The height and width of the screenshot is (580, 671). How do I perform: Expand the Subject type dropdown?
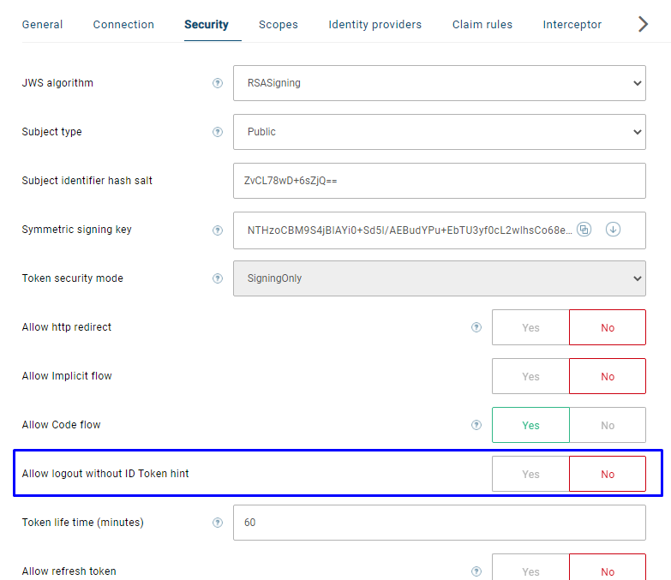click(x=440, y=132)
